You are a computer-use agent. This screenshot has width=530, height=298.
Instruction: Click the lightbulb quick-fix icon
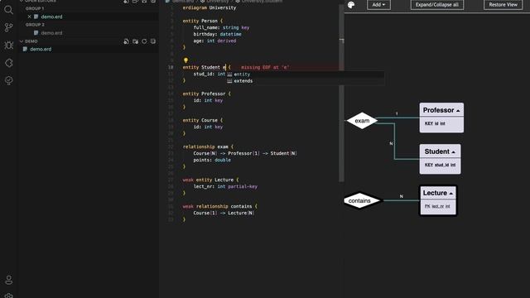coord(185,60)
